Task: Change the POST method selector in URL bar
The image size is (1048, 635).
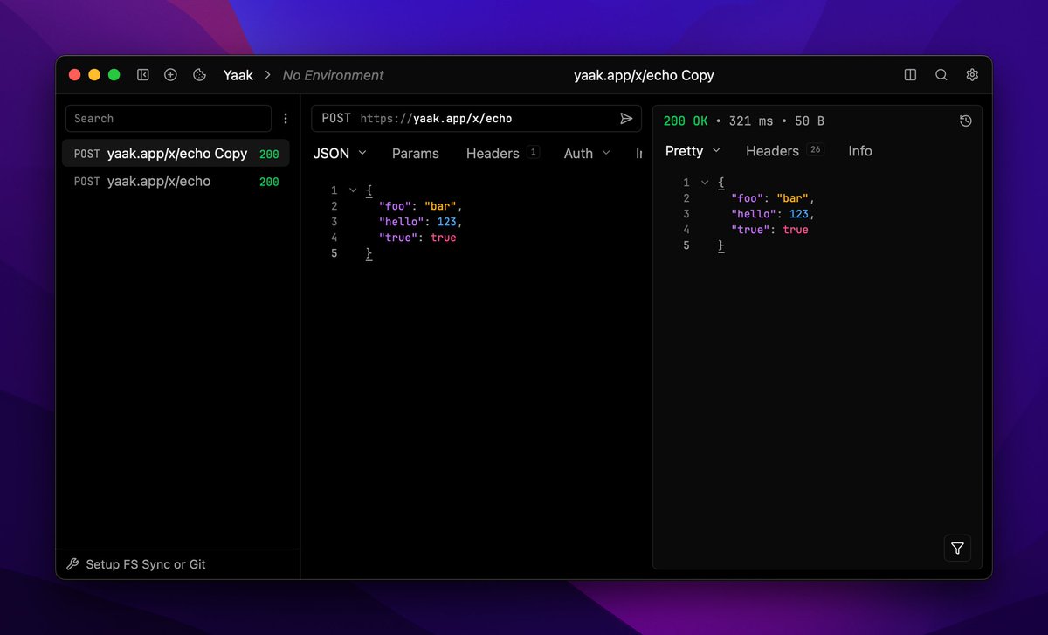Action: pyautogui.click(x=336, y=118)
